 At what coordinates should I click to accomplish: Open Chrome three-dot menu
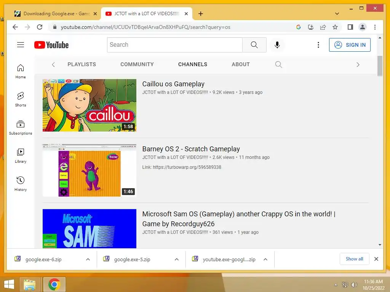point(375,27)
